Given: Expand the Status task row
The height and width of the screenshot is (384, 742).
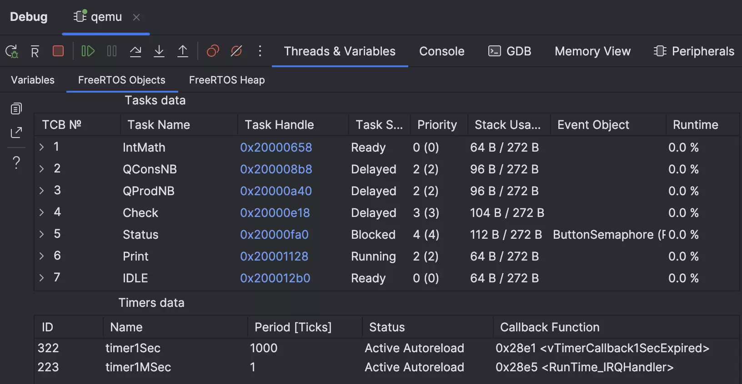Looking at the screenshot, I should pos(42,234).
